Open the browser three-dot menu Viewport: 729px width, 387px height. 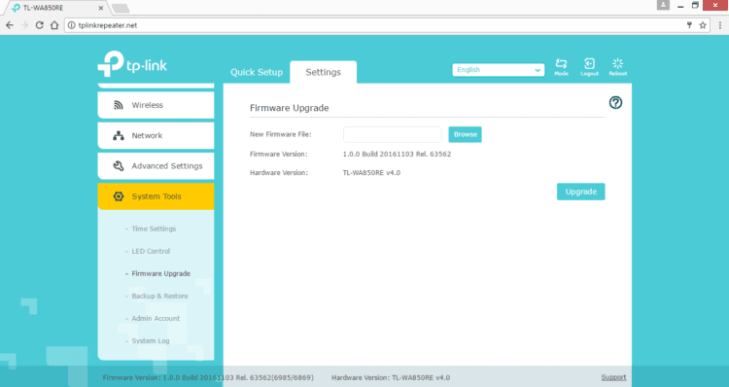719,25
